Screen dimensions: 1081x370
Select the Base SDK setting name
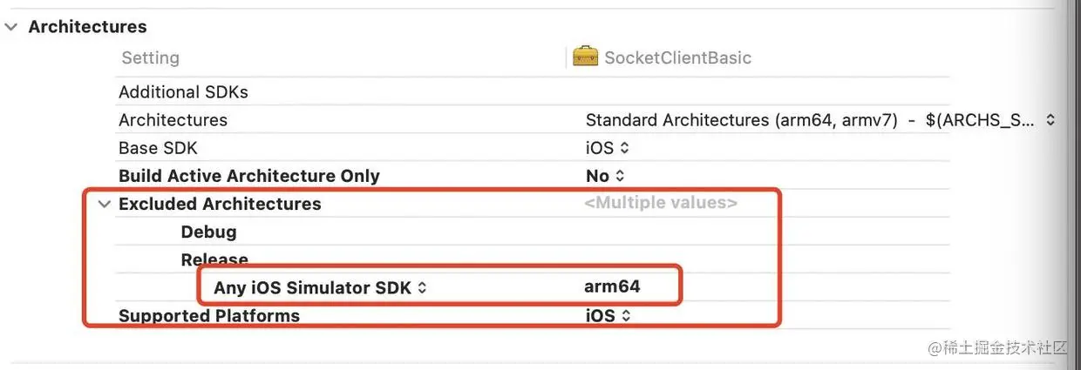pyautogui.click(x=158, y=148)
